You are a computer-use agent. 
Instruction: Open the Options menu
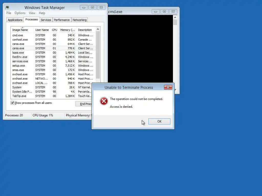tap(20, 13)
